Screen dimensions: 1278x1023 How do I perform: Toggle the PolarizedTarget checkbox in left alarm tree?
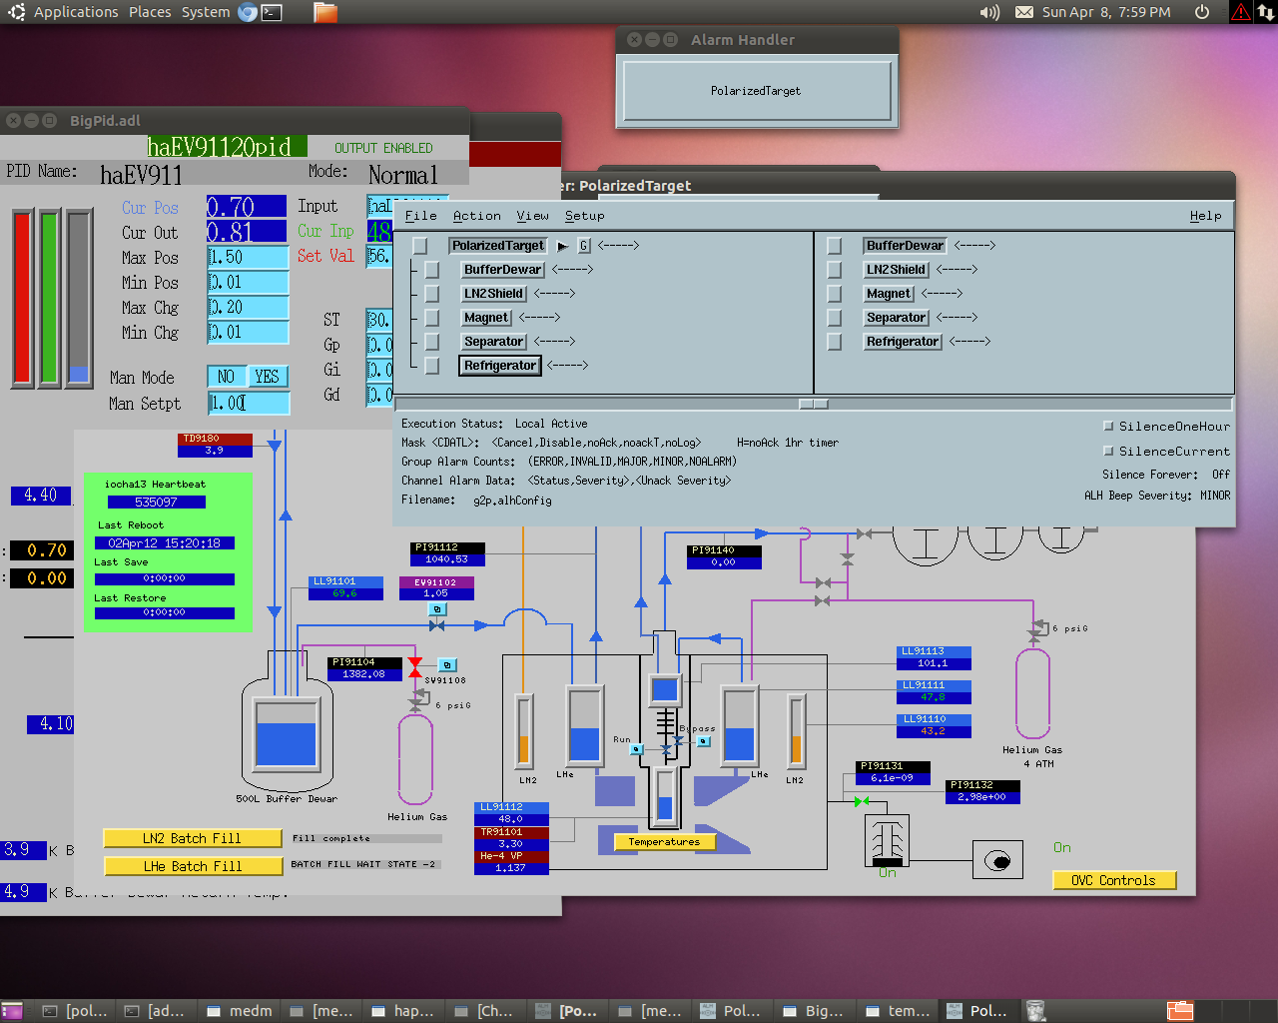pos(420,246)
